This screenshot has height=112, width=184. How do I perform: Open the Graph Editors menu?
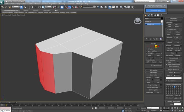pyautogui.click(x=53, y=4)
